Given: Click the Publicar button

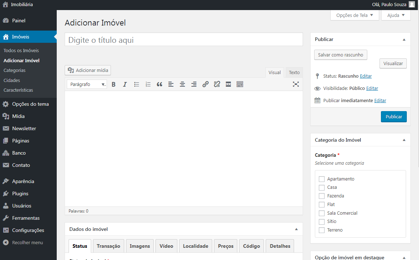Looking at the screenshot, I should tap(394, 117).
